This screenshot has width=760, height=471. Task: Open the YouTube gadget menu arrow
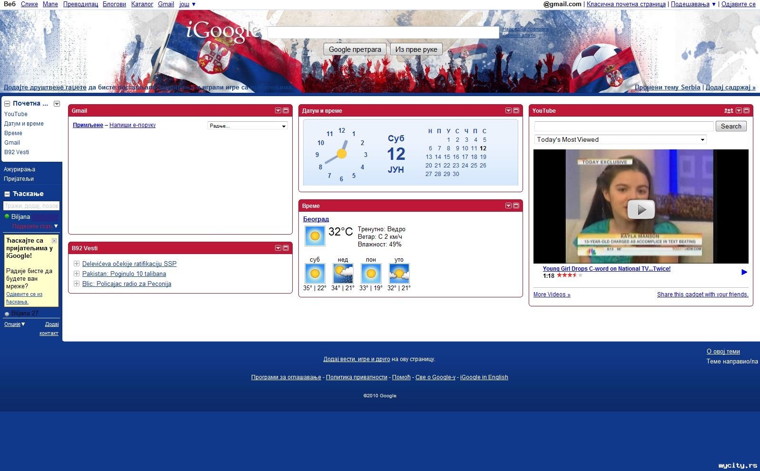click(739, 110)
